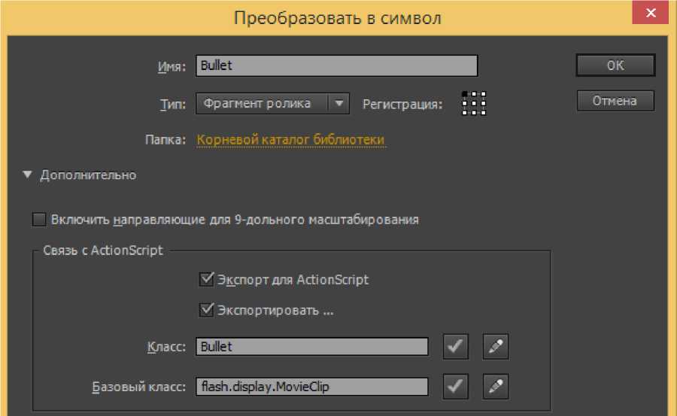Viewport: 677px width, 416px height.
Task: Set registration point to top-left corner
Action: [465, 94]
